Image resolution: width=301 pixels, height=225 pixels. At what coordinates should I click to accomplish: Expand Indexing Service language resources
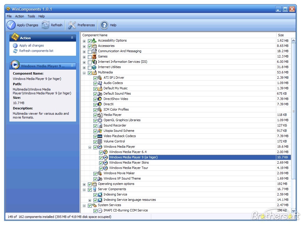tap(90, 200)
